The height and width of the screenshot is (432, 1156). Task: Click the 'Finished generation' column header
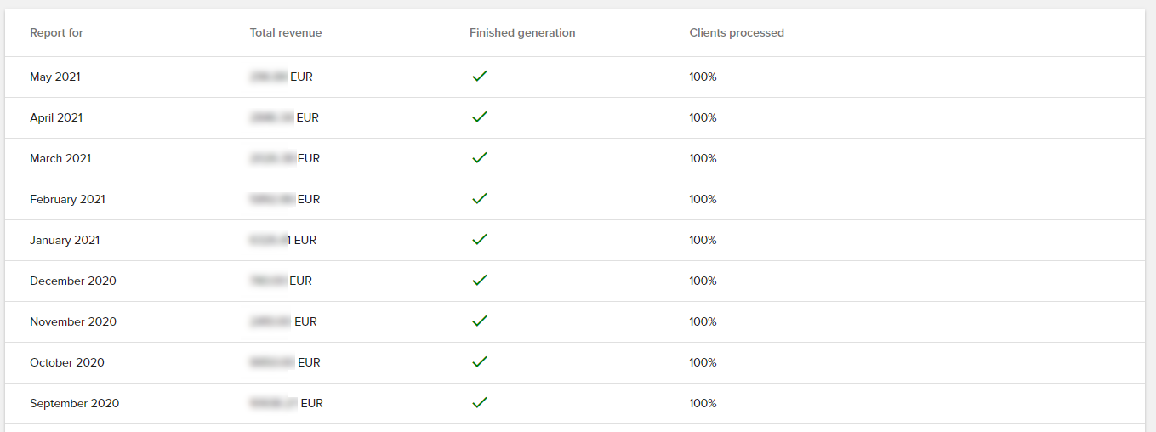click(521, 33)
